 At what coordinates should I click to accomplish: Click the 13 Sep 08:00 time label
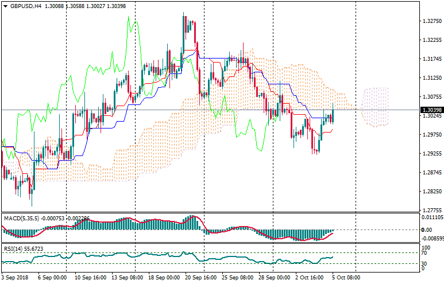pyautogui.click(x=127, y=277)
